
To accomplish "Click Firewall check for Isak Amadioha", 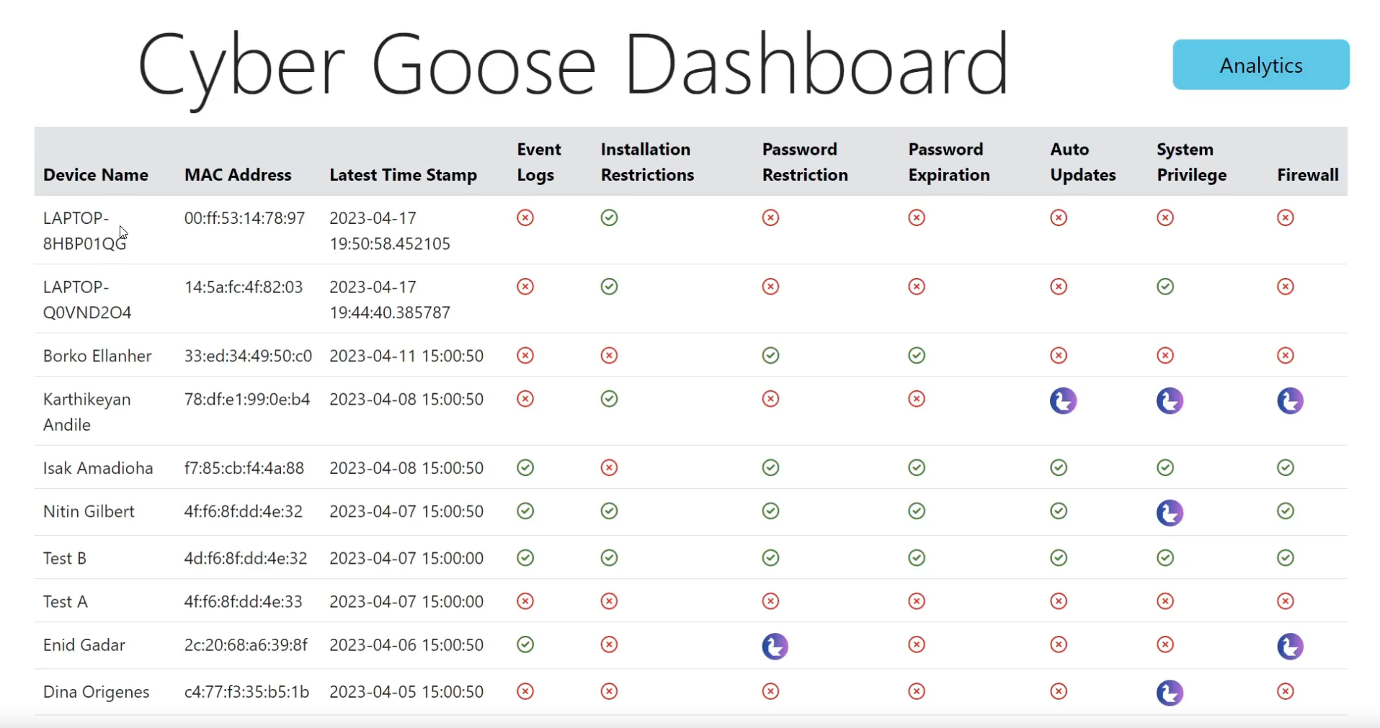I will click(x=1286, y=468).
